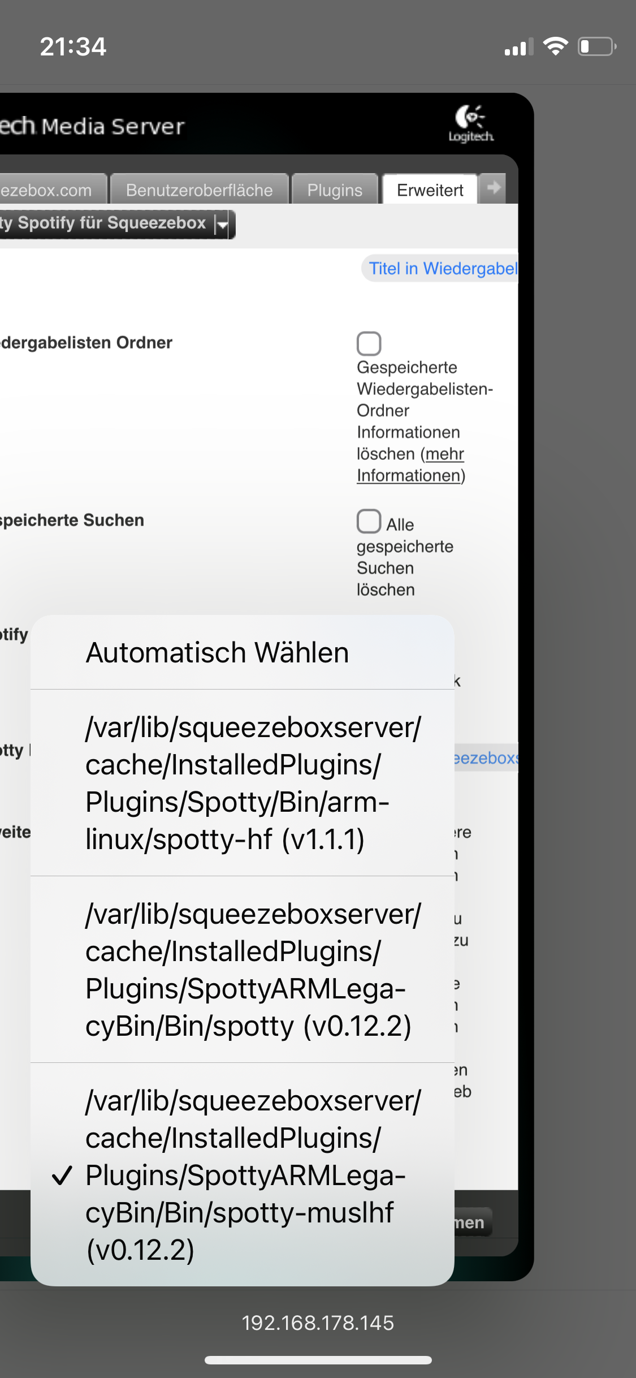Click the Logitech logo icon
636x1378 pixels.
(x=470, y=123)
